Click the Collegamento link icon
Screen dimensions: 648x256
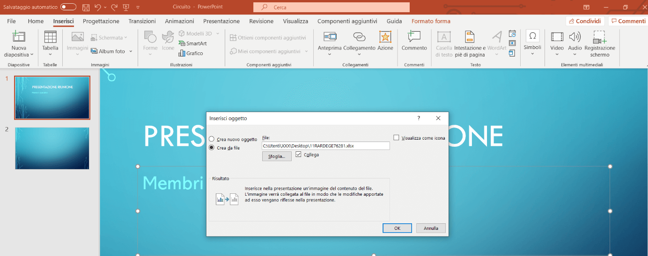[x=359, y=37]
